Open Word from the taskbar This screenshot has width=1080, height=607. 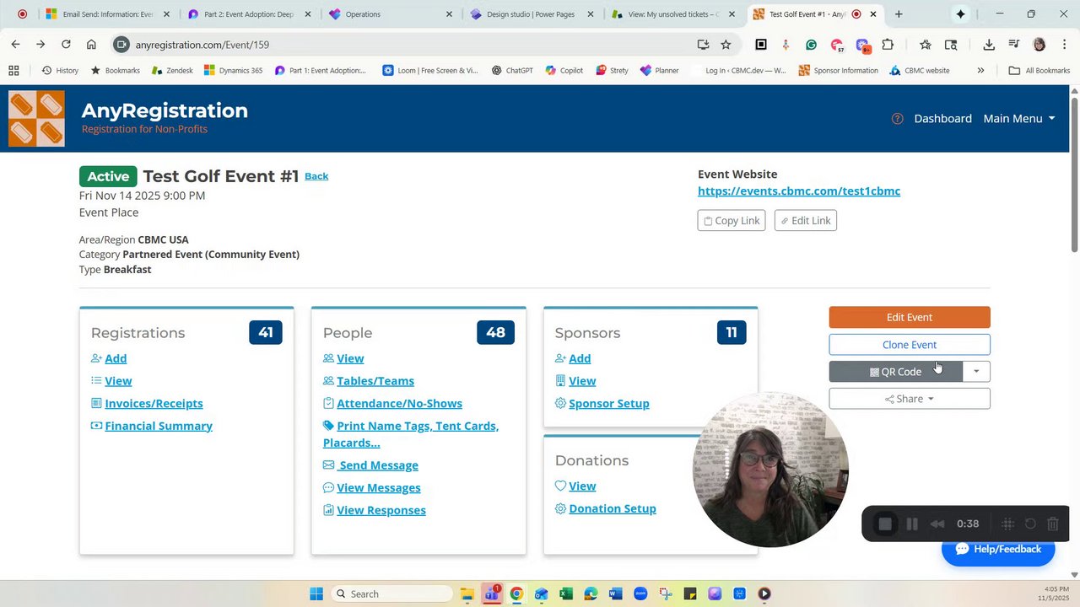pyautogui.click(x=616, y=594)
